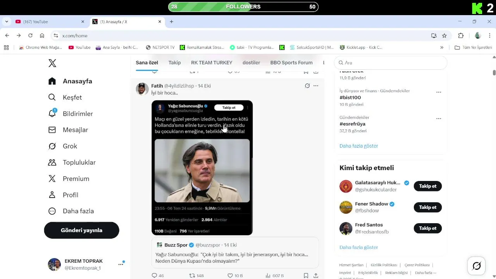The width and height of the screenshot is (496, 279).
Task: Bookmark Fatih's post
Action: pyautogui.click(x=306, y=276)
